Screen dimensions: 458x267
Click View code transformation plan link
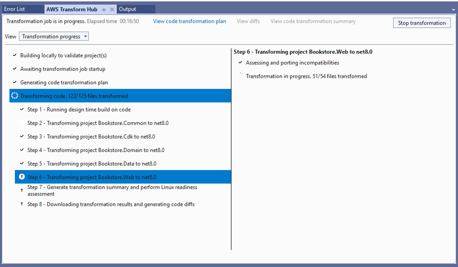coord(189,21)
